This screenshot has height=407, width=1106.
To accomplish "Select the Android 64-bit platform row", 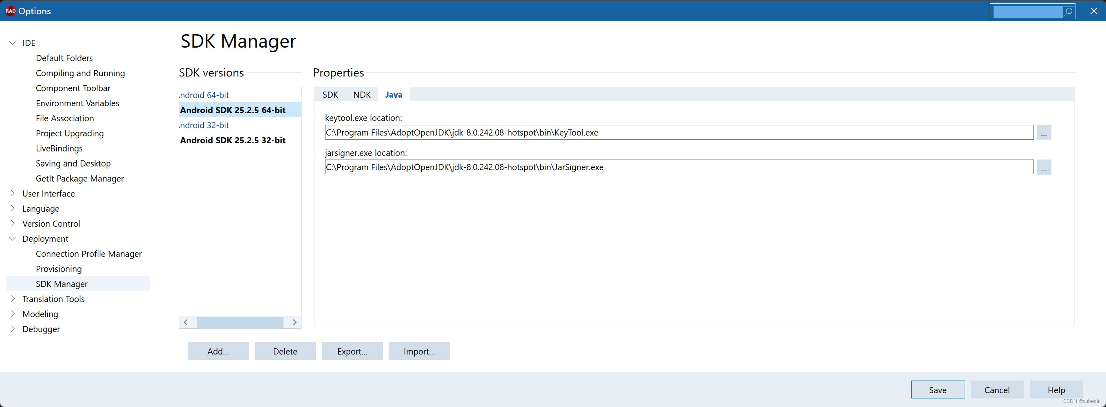I will click(x=240, y=95).
